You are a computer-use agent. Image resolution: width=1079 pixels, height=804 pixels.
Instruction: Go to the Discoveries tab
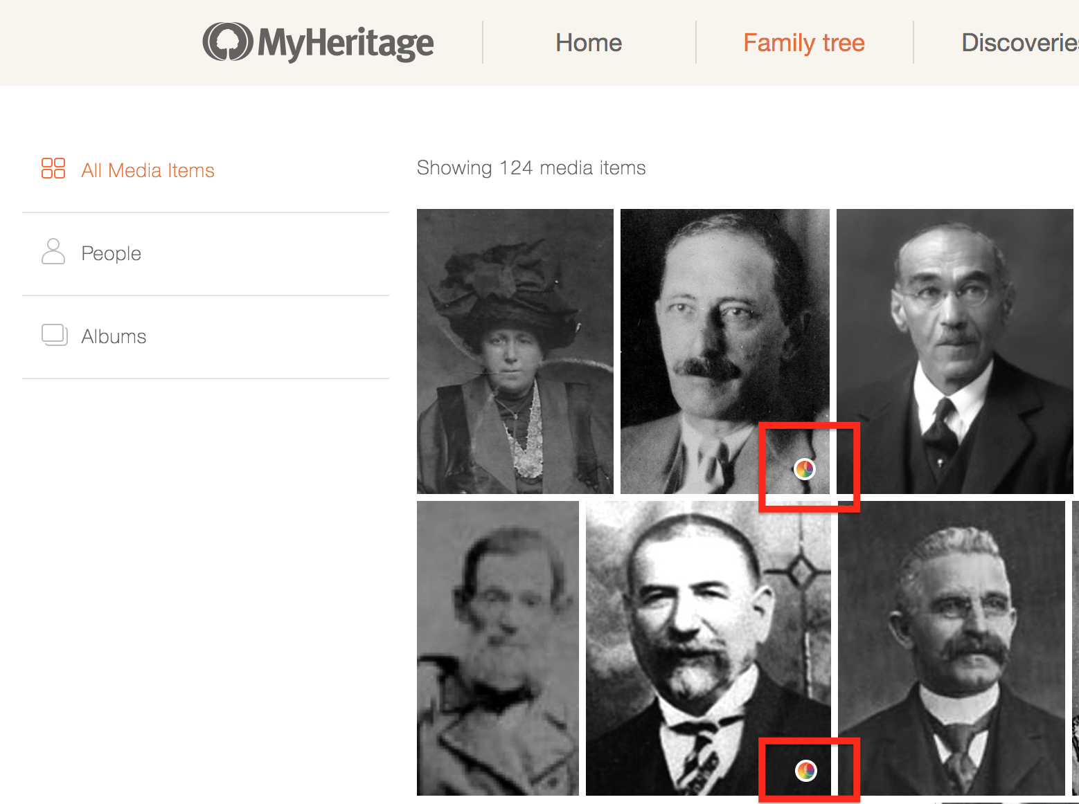[x=1019, y=43]
